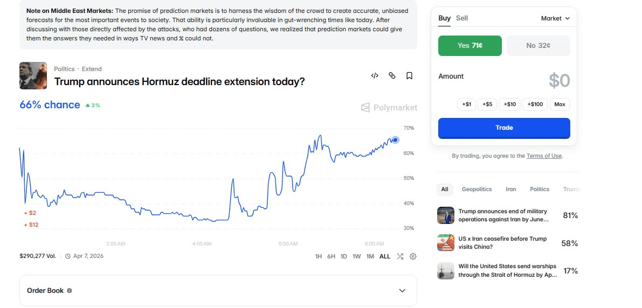Click the $0 amount input field

pyautogui.click(x=559, y=81)
